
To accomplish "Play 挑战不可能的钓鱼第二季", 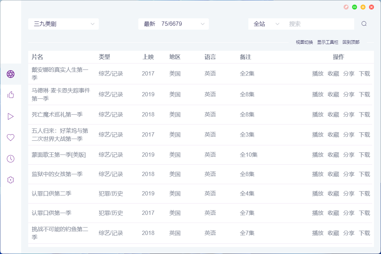I will pos(317,233).
